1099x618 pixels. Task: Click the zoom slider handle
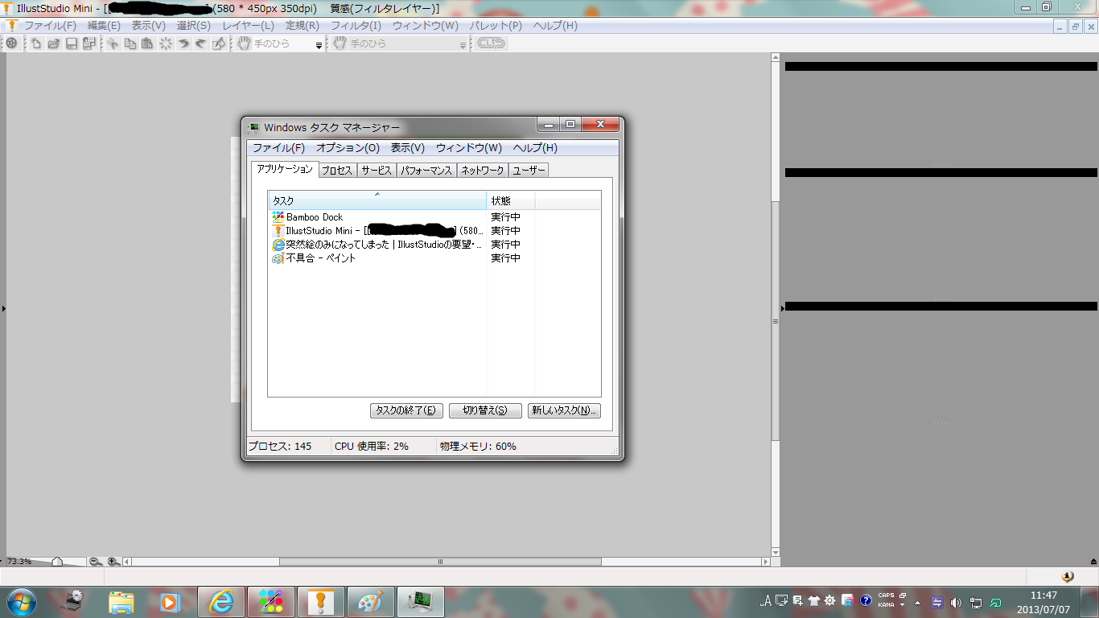[57, 562]
